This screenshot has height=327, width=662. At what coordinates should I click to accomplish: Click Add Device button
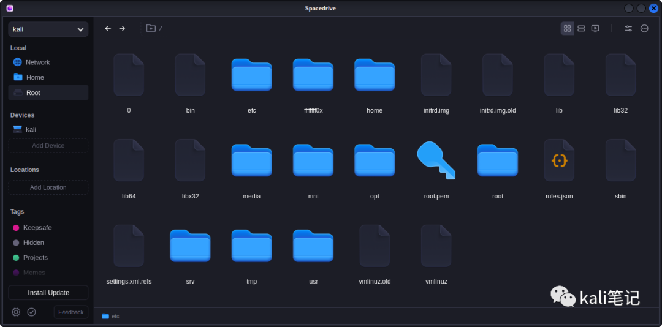click(x=48, y=146)
